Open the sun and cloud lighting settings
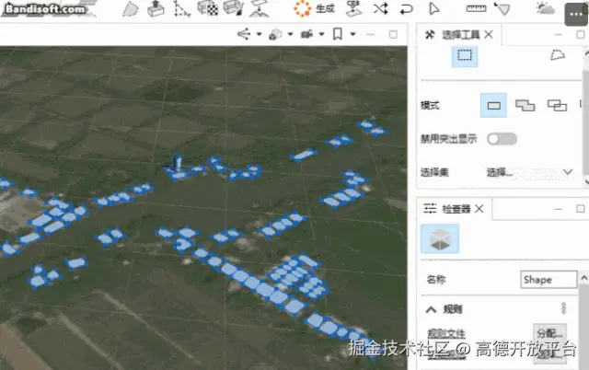 tap(545, 8)
